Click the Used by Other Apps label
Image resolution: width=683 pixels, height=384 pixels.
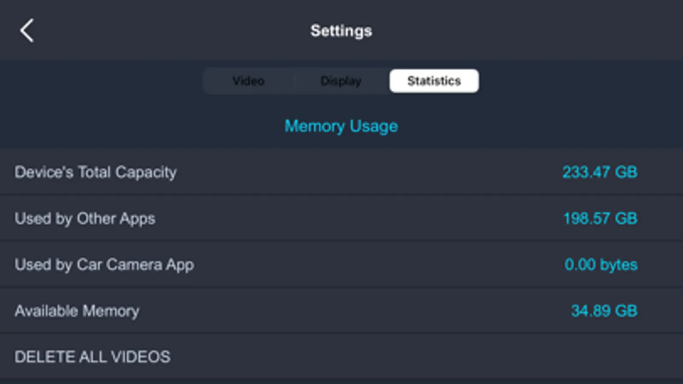tap(85, 218)
